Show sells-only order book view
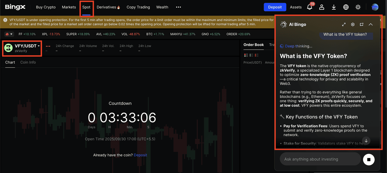This screenshot has width=387, height=173. pyautogui.click(x=257, y=55)
